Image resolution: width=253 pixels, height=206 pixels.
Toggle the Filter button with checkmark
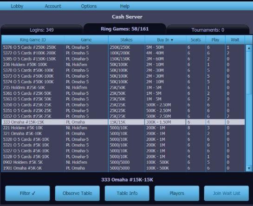pos(27,193)
